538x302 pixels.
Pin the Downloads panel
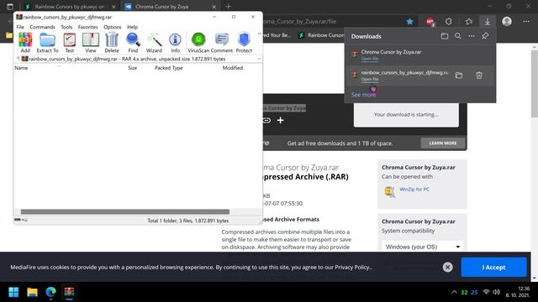point(485,36)
